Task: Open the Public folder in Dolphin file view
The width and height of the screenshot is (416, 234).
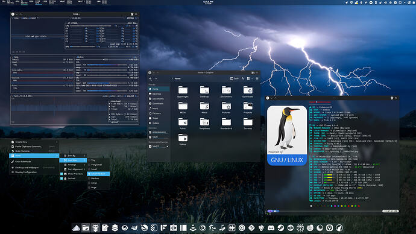Action: point(183,124)
